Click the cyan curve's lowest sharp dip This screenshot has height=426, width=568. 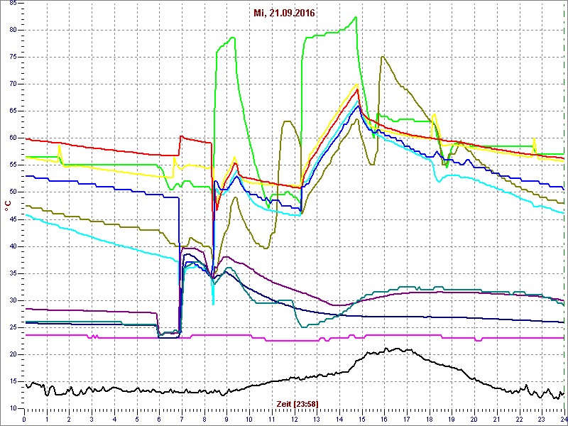point(213,304)
